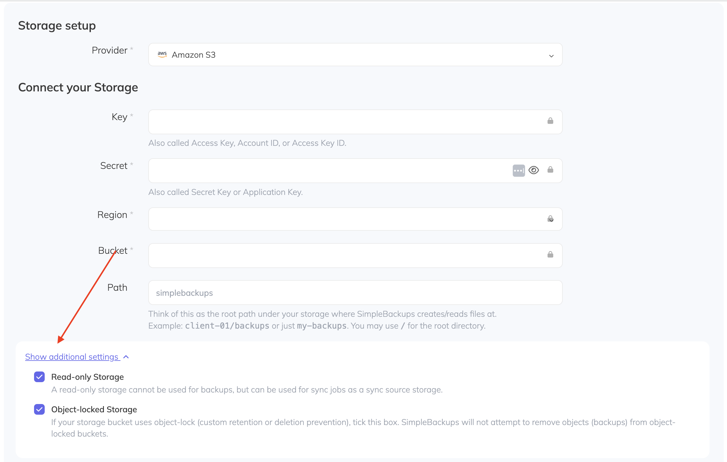Click the Path field showing simplebackups placeholder
Viewport: 727px width, 462px height.
point(332,292)
